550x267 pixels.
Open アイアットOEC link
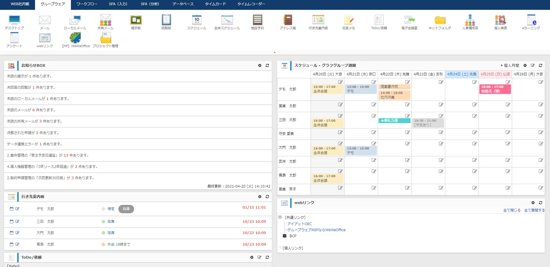299,224
